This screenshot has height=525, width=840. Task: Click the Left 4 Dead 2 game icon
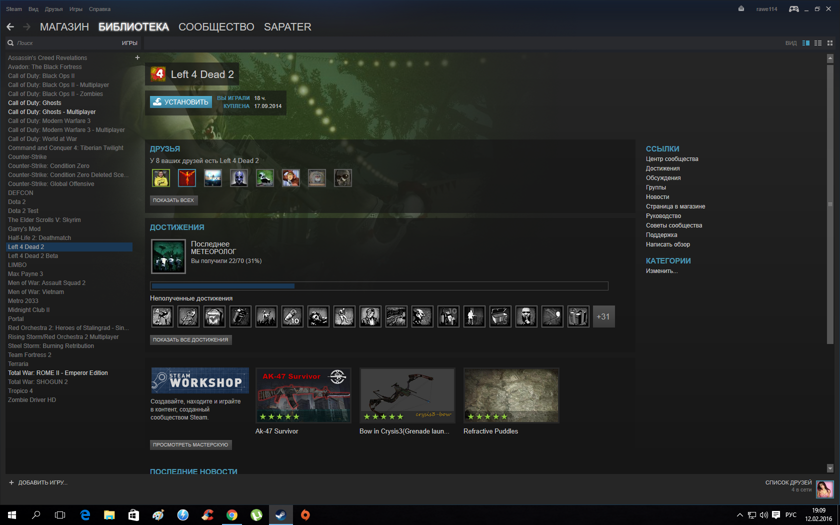(158, 74)
